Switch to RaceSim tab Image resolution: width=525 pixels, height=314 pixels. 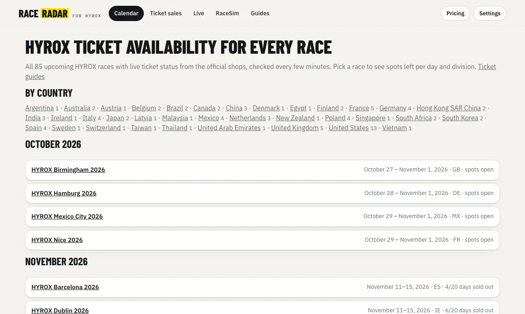point(227,13)
